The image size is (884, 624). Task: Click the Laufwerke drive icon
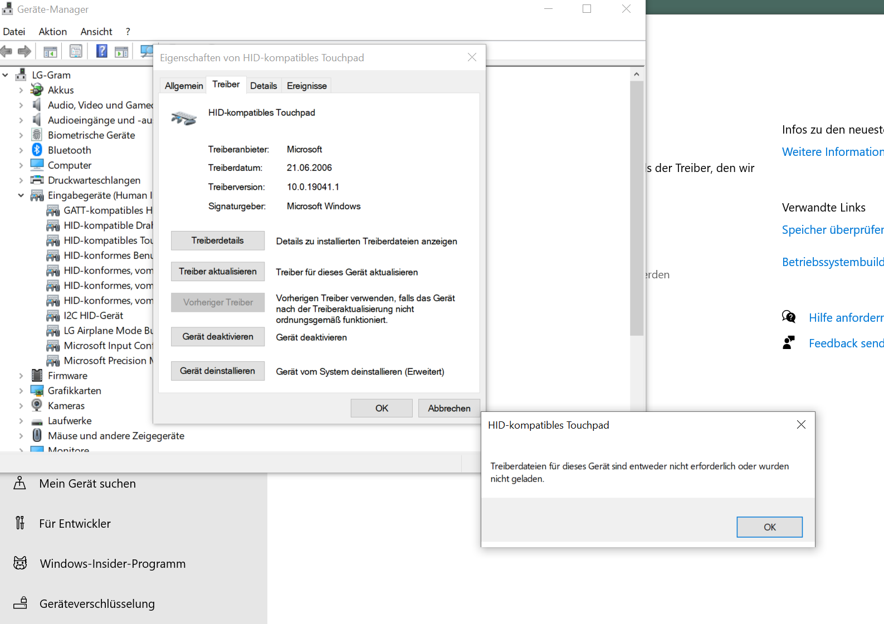37,421
